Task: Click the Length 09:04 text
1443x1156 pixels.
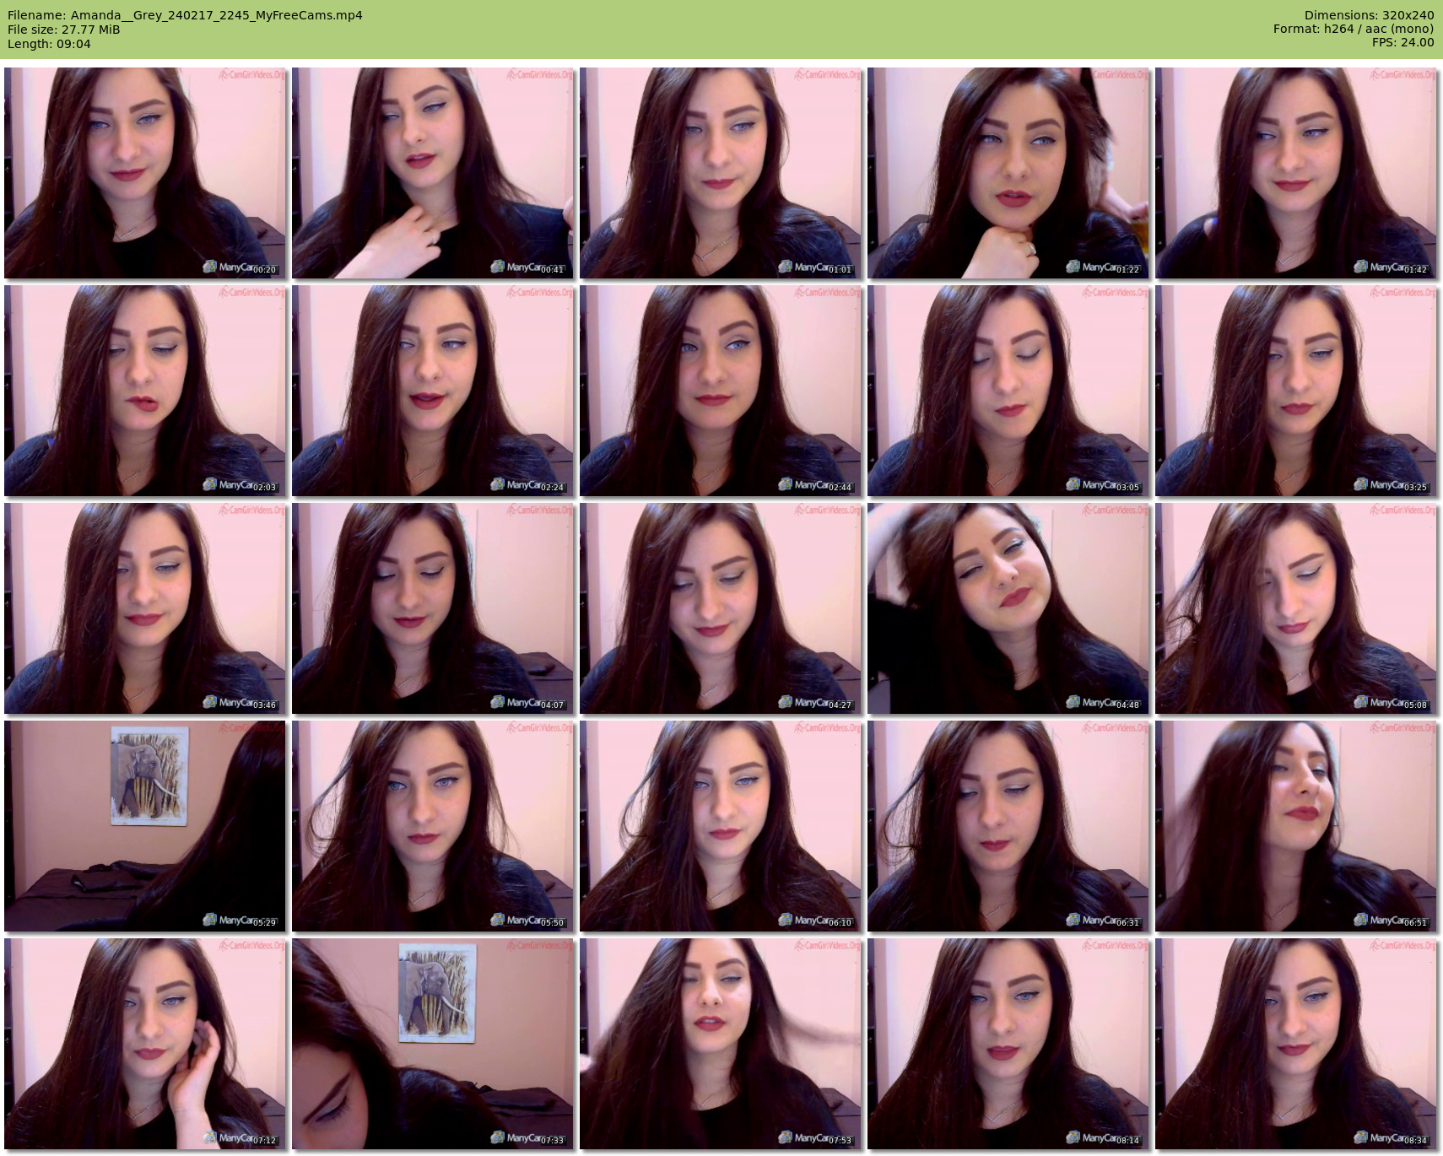Action: (49, 44)
